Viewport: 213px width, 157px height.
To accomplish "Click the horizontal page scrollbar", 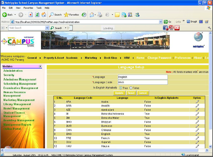I will [101, 150].
